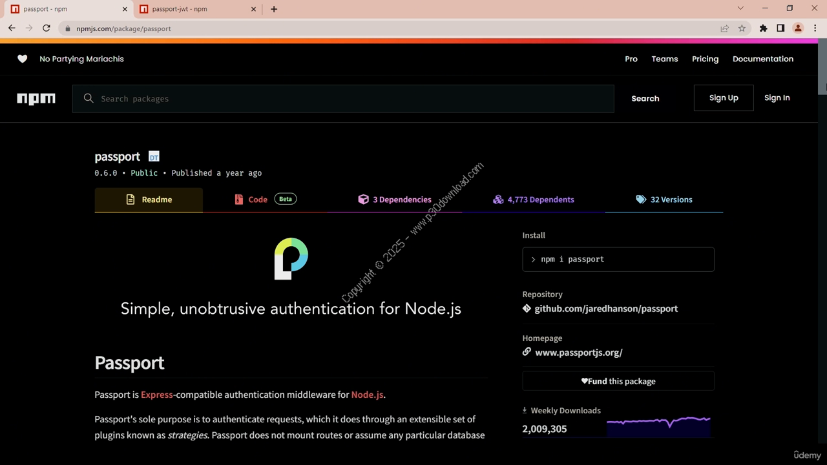
Task: Click the Express link in the readme
Action: [157, 395]
